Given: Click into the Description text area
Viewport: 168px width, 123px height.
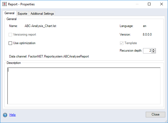Looking at the screenshot, I should click(x=84, y=86).
